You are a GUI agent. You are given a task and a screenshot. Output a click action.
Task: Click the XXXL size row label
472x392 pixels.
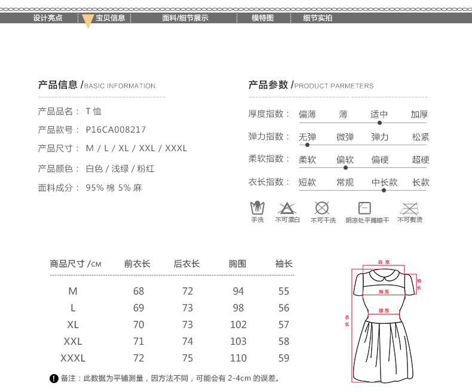point(73,359)
